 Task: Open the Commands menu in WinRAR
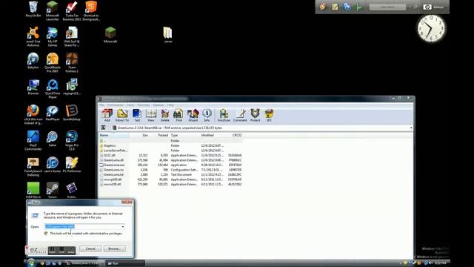pyautogui.click(x=116, y=105)
